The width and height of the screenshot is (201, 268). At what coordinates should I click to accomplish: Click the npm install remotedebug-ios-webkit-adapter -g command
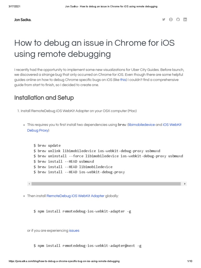[x=82, y=211]
